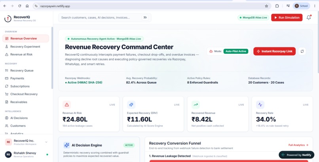Screen dimensions: 319x162
Task: Click the Recovered Revenue trend icon
Action: click(196, 105)
